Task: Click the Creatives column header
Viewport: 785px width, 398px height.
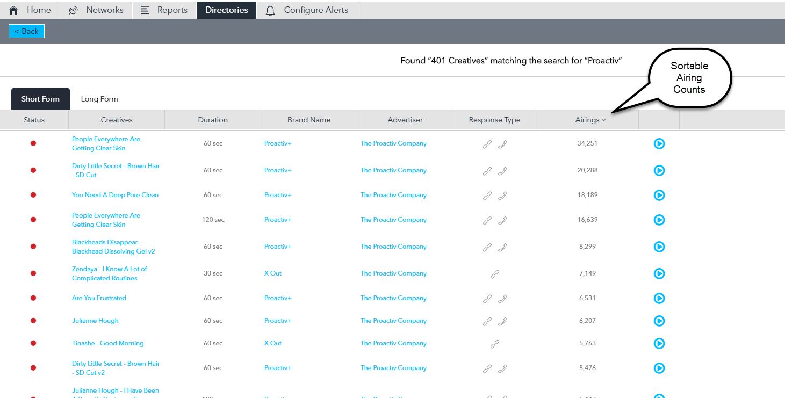Action: pyautogui.click(x=117, y=120)
